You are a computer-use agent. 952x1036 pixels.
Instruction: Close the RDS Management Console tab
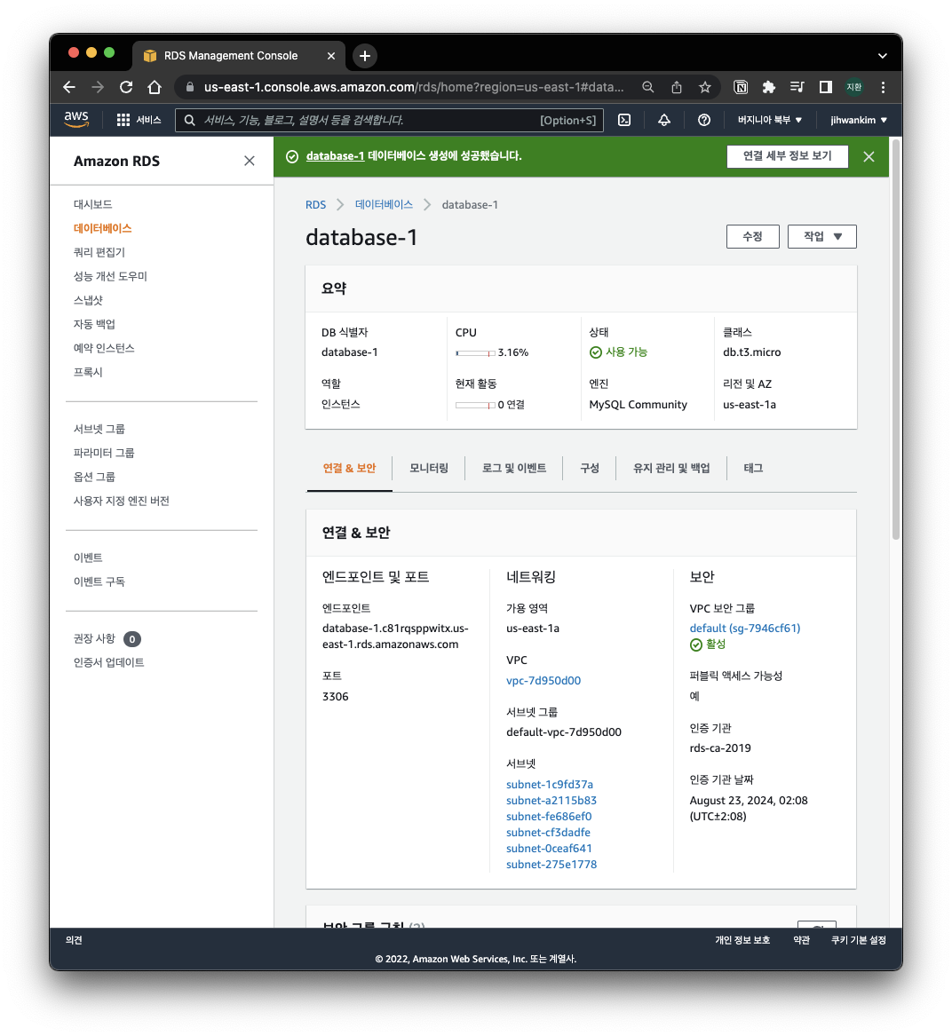coord(331,56)
